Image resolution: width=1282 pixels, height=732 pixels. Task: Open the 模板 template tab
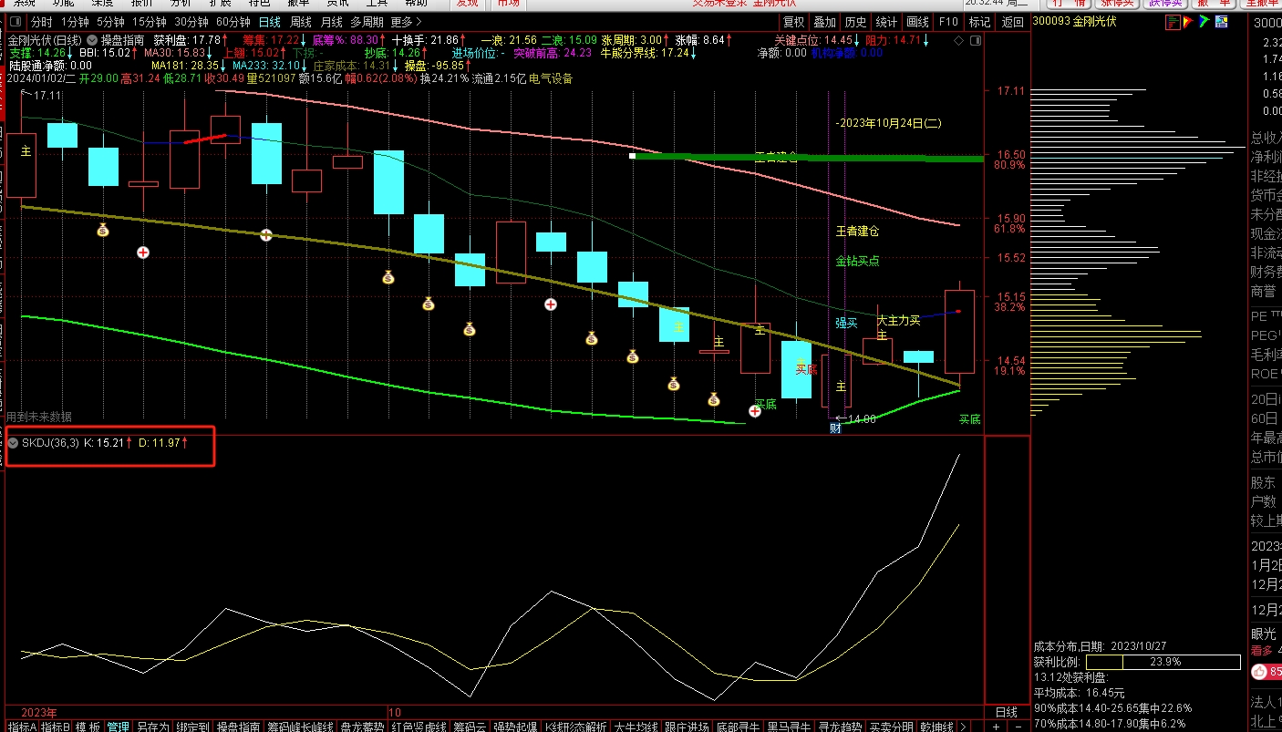click(88, 727)
